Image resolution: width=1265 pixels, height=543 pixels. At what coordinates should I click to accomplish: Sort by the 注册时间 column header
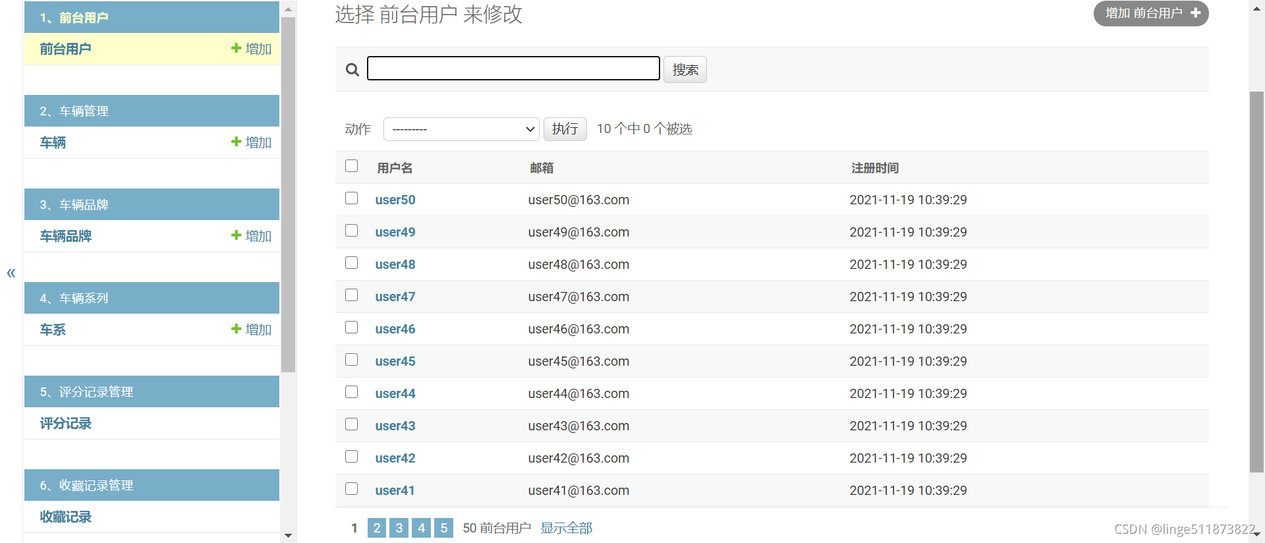pos(875,168)
